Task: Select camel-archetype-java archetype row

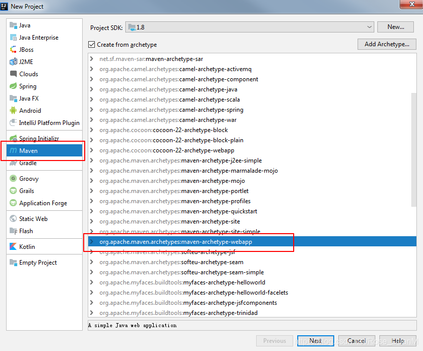Action: coord(252,89)
